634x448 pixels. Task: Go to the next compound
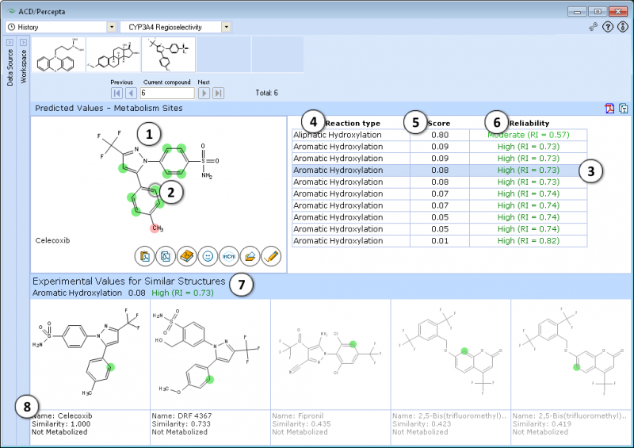tap(204, 93)
